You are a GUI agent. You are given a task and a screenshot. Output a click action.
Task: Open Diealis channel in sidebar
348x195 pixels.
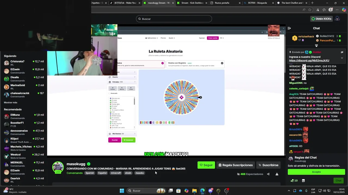pyautogui.click(x=24, y=79)
